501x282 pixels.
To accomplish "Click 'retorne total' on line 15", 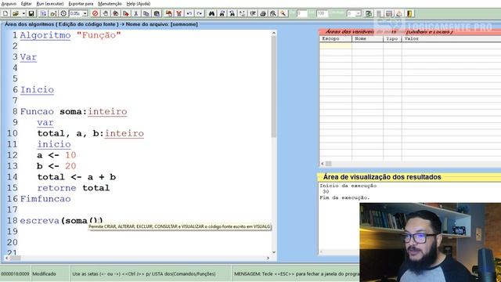I will pyautogui.click(x=73, y=188).
